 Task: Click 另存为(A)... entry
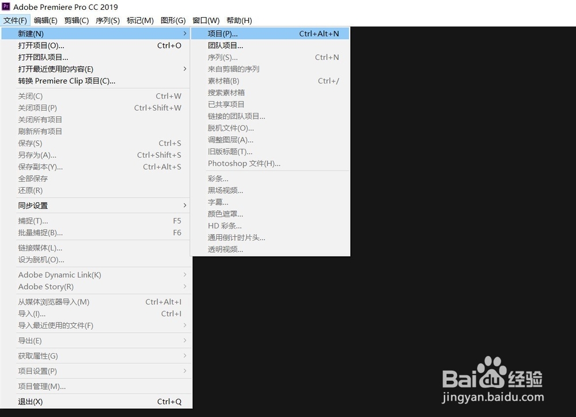point(96,155)
